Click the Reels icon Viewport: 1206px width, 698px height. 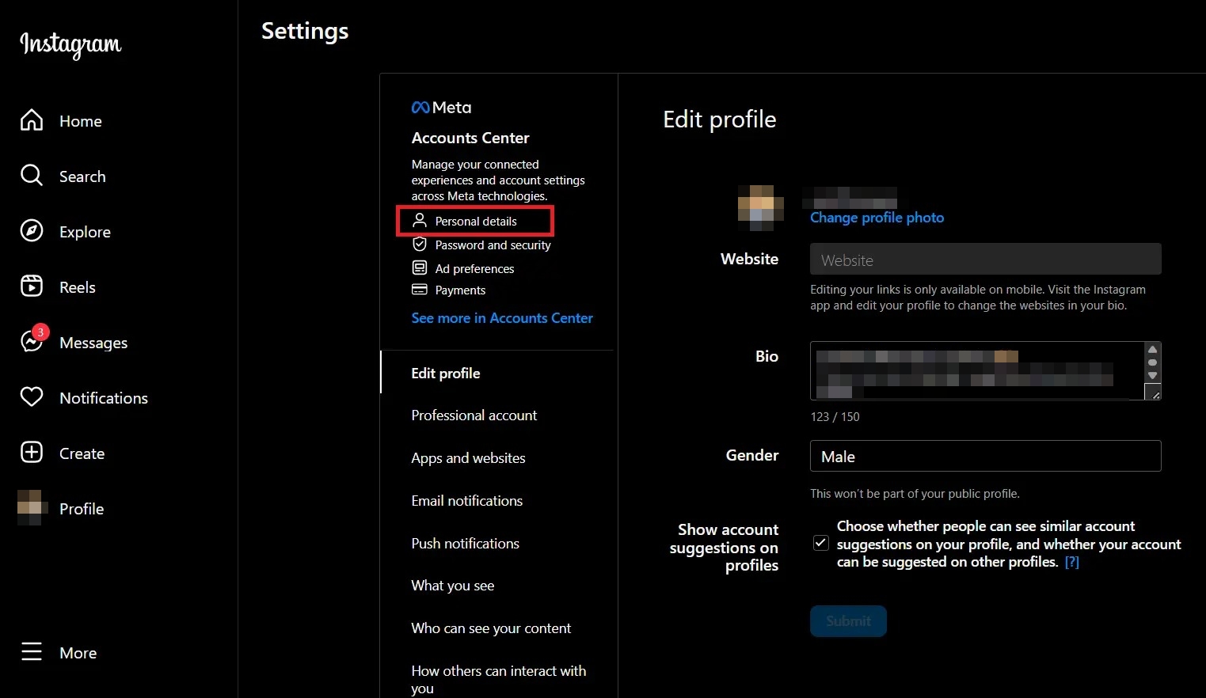pos(32,286)
